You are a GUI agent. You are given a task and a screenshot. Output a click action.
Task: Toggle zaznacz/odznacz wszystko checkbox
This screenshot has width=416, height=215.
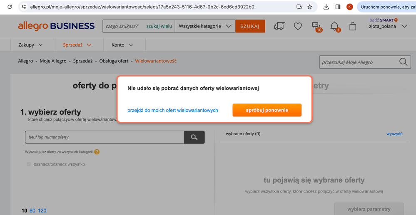click(x=29, y=164)
